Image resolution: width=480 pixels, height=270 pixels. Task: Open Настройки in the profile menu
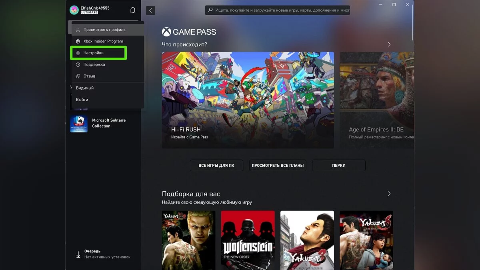point(94,53)
